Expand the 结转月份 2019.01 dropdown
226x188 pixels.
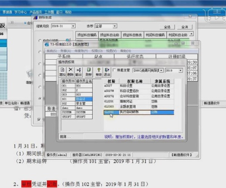73,26
